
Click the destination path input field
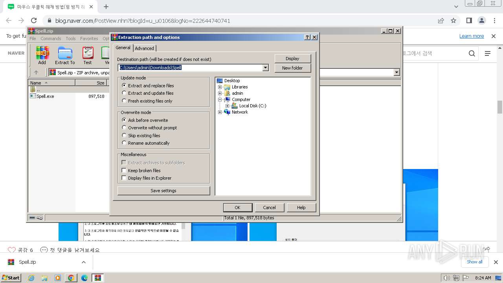tap(190, 68)
